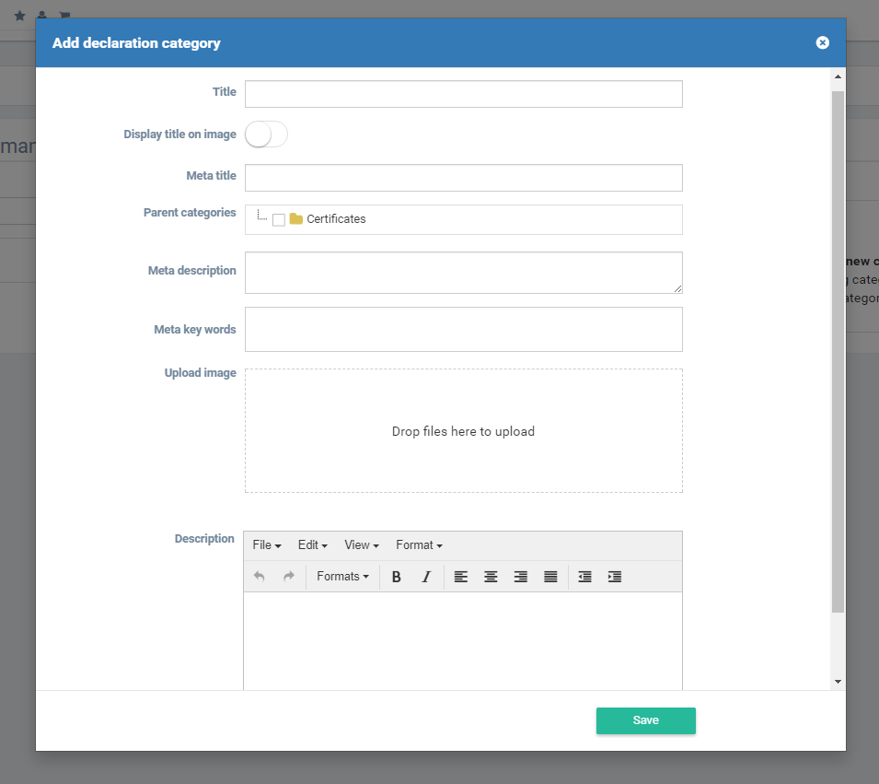The height and width of the screenshot is (784, 879).
Task: Click the dialog vertical scrollbar thumb
Action: 839,352
